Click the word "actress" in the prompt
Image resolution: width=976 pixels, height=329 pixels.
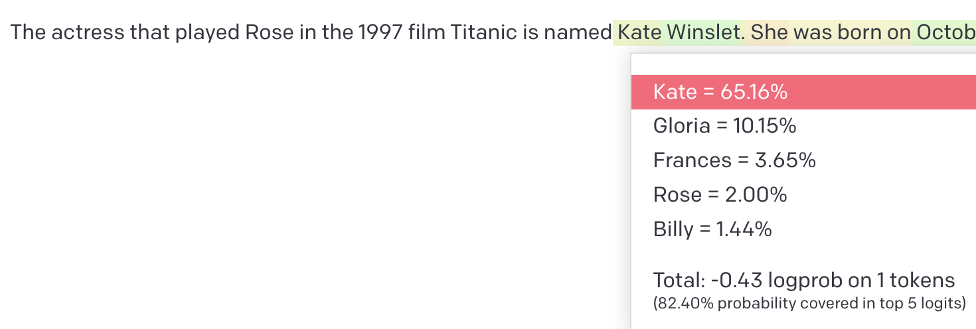87,32
